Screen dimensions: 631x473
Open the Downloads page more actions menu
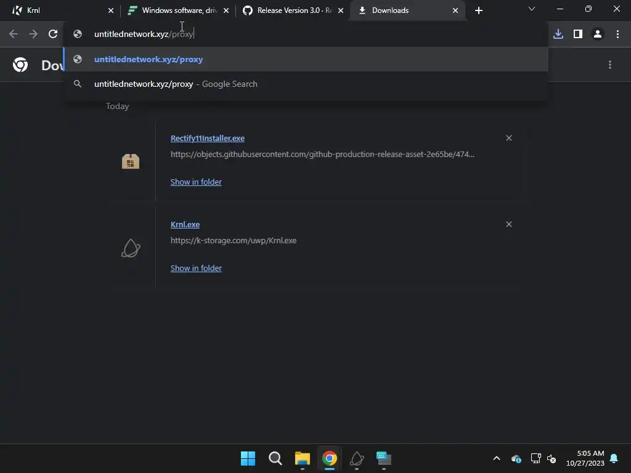(610, 65)
